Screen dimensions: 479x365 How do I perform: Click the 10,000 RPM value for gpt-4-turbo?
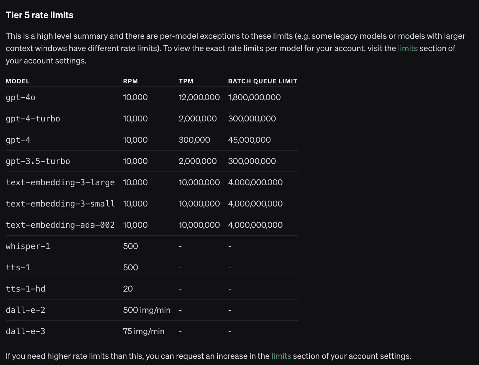click(135, 119)
